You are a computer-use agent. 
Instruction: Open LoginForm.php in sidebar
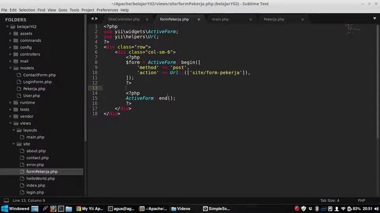point(37,82)
